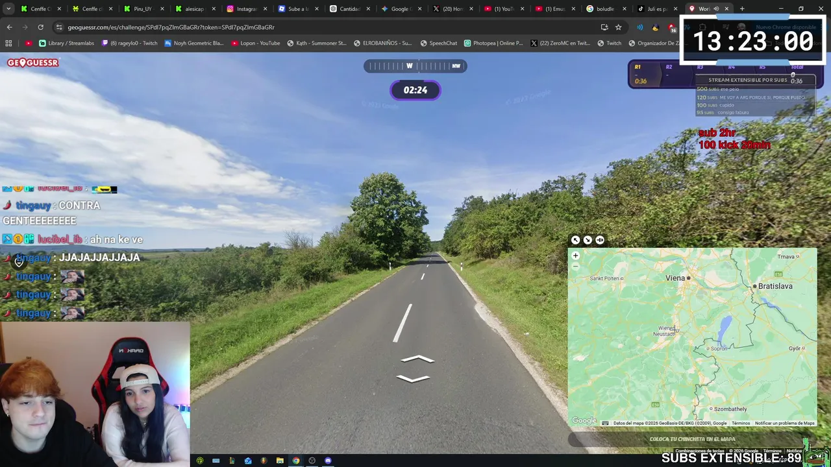Mute the active World tab audio icon
Viewport: 831px width, 467px height.
[716, 9]
